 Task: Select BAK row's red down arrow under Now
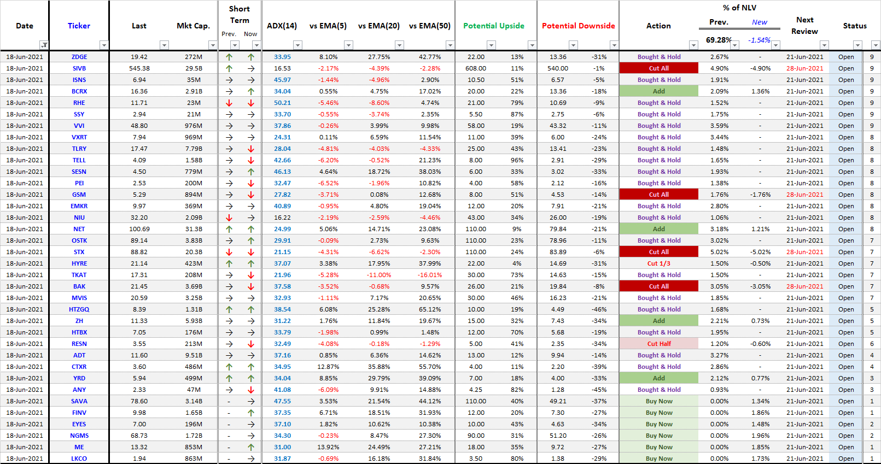[251, 286]
